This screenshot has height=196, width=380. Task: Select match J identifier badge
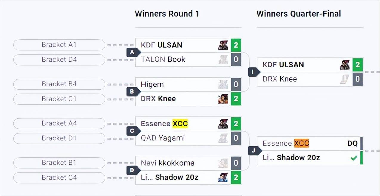tap(254, 151)
